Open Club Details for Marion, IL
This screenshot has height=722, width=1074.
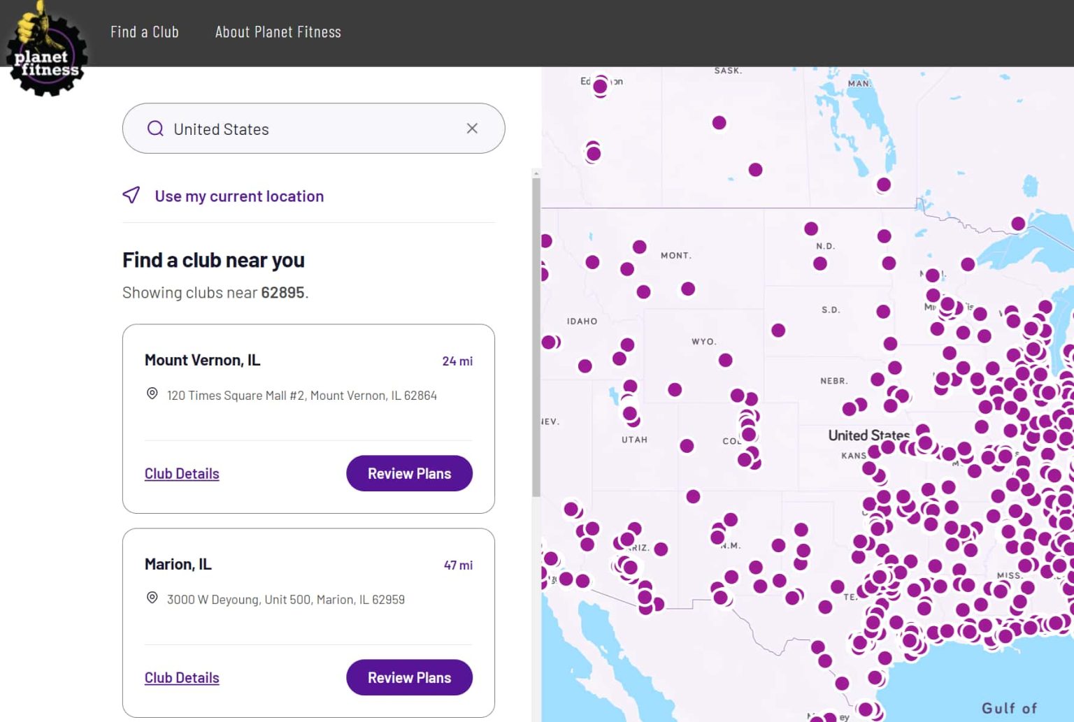pyautogui.click(x=181, y=677)
